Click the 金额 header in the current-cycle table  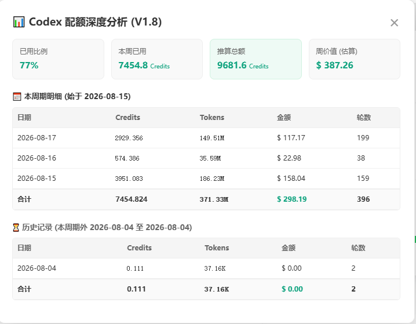click(284, 117)
